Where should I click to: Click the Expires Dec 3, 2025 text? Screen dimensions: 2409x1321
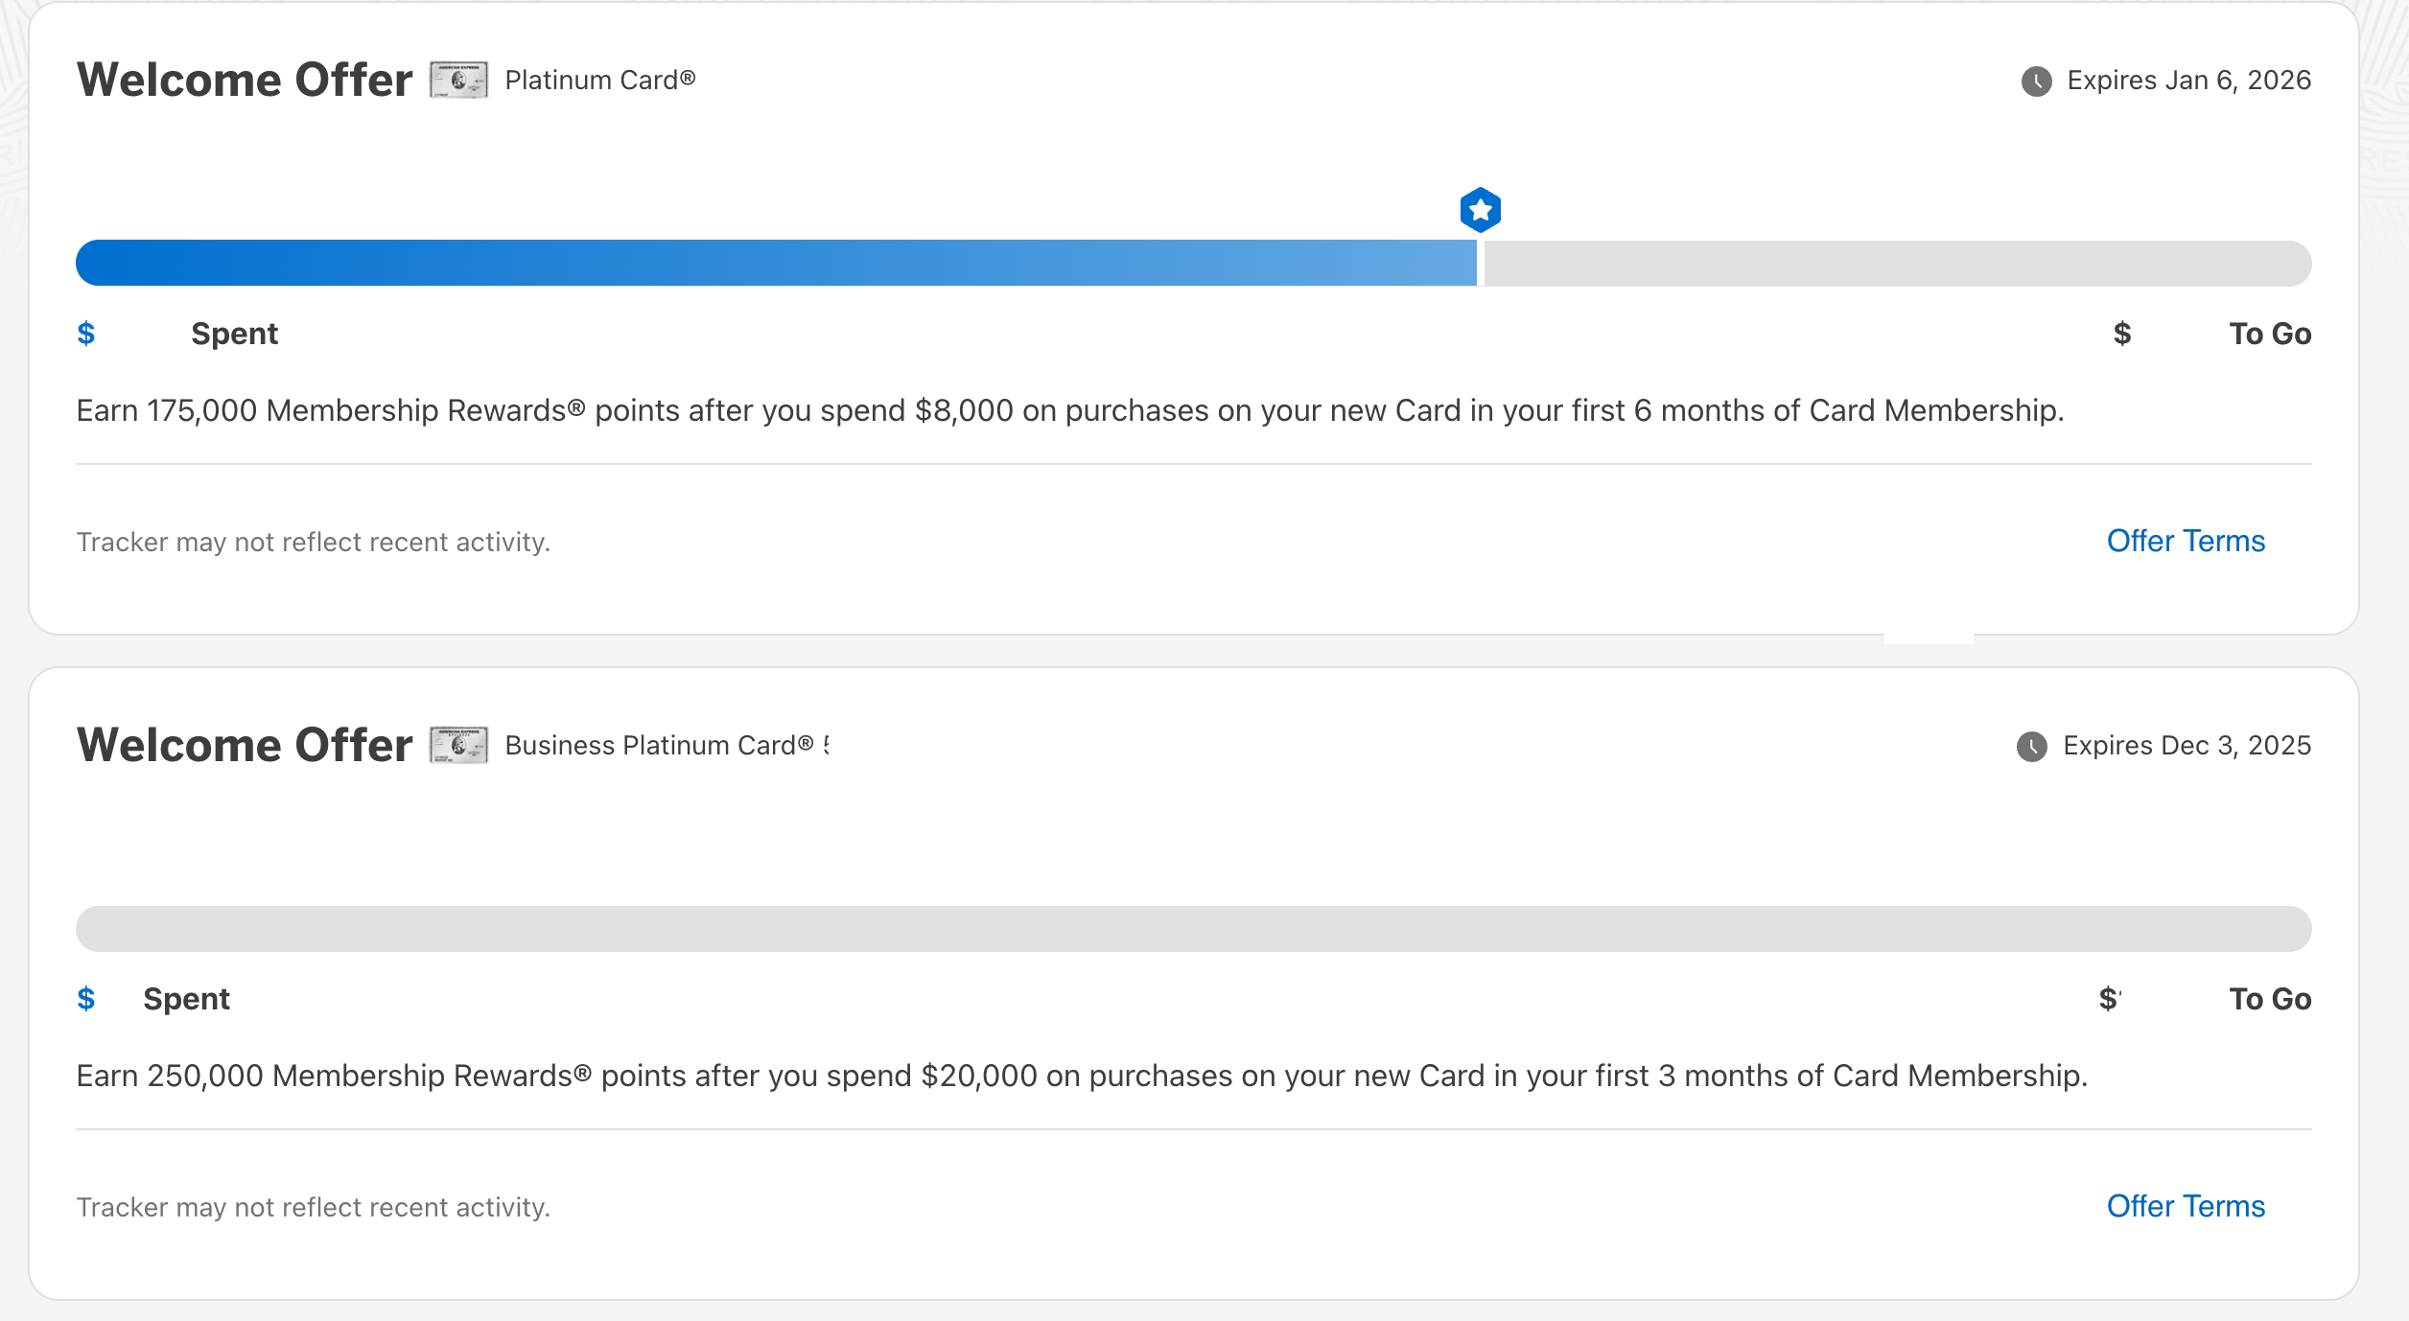(2187, 746)
